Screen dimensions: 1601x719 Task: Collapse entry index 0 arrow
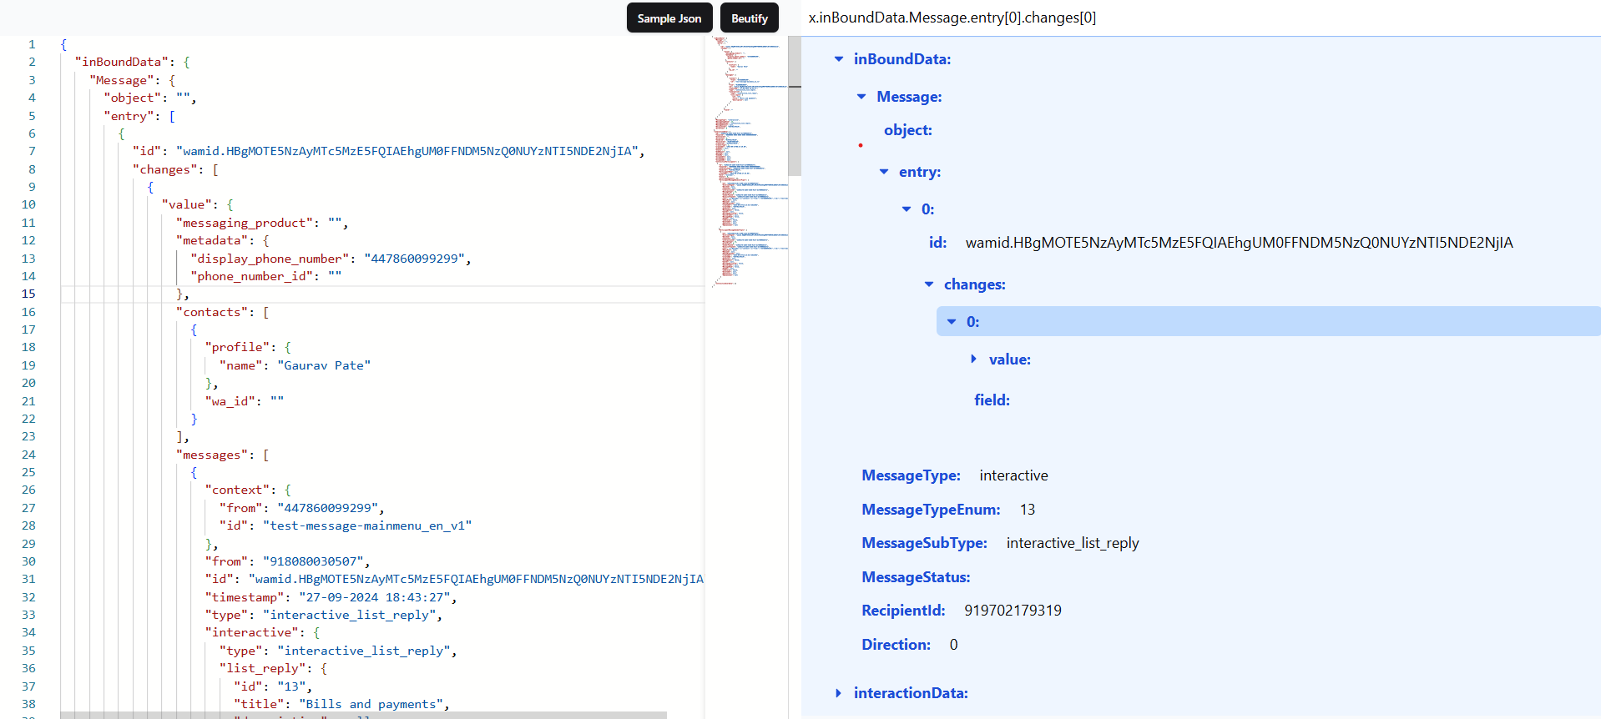[x=907, y=209]
